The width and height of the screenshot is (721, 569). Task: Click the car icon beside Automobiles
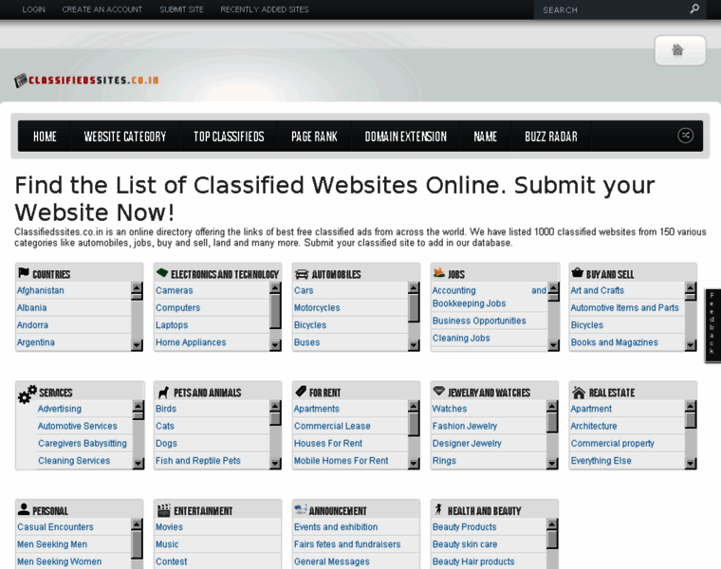point(302,274)
